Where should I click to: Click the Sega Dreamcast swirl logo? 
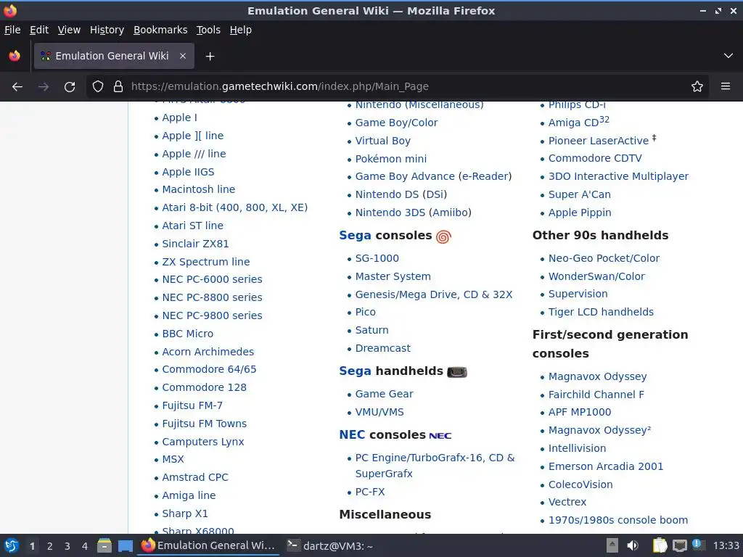click(443, 236)
